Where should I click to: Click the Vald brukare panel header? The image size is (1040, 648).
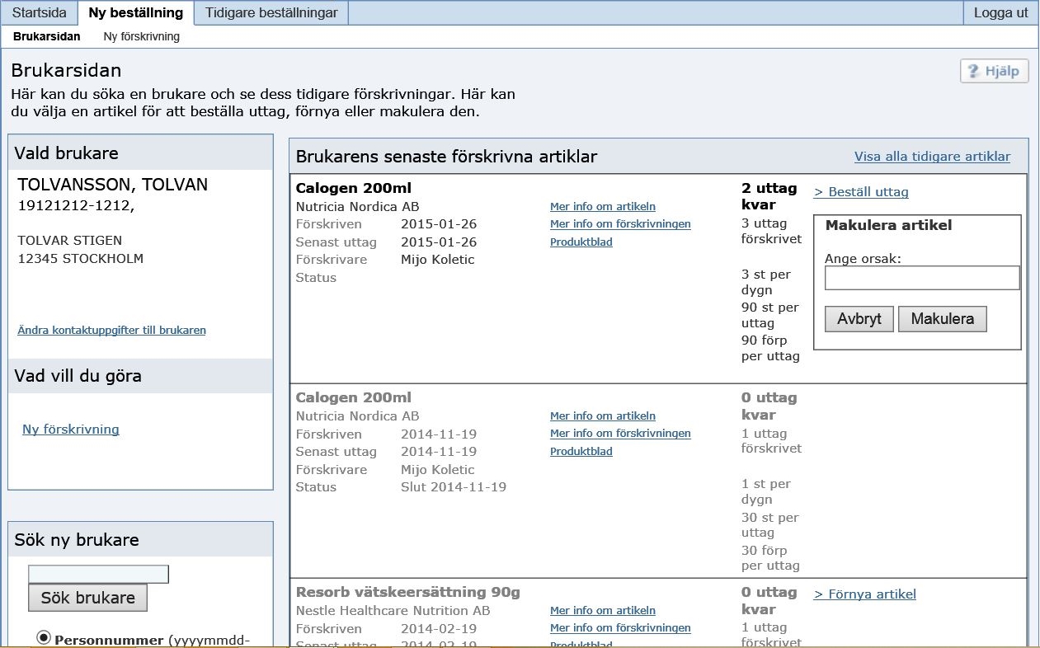point(140,153)
